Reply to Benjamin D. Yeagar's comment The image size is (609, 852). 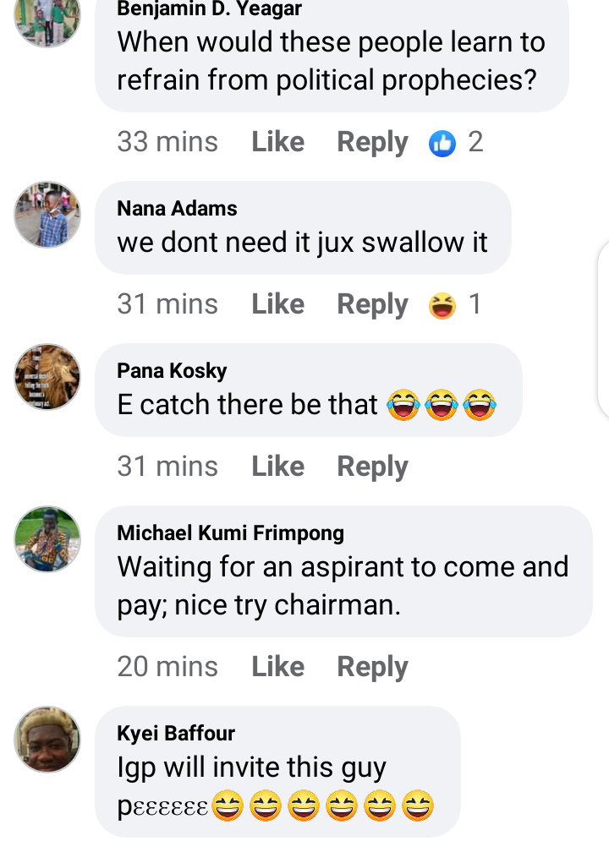click(372, 142)
